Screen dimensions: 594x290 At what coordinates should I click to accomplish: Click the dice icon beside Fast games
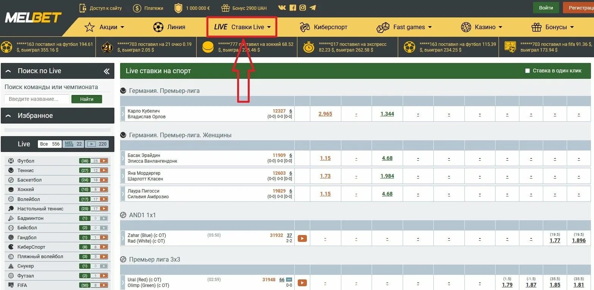point(383,27)
